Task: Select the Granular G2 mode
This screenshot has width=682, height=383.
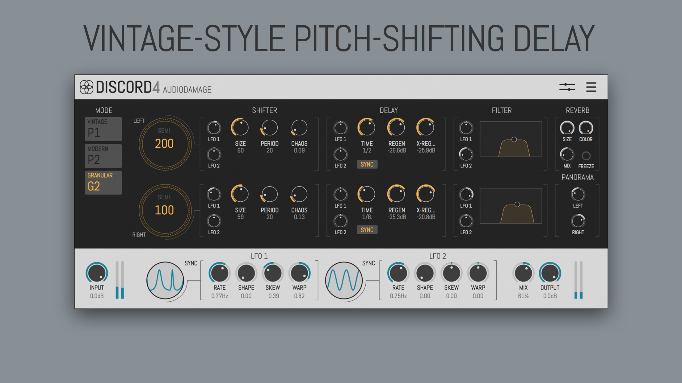Action: pos(103,183)
